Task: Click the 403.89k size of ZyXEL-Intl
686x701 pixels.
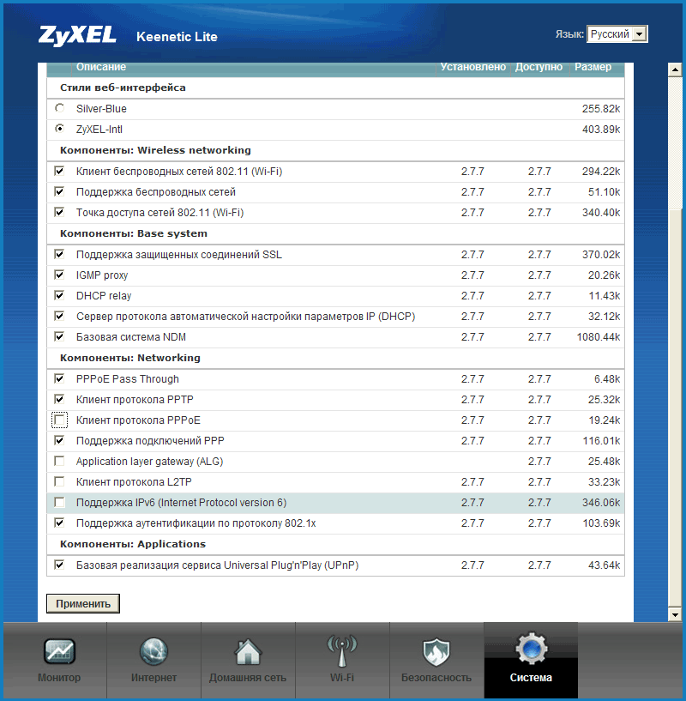Action: tap(601, 130)
